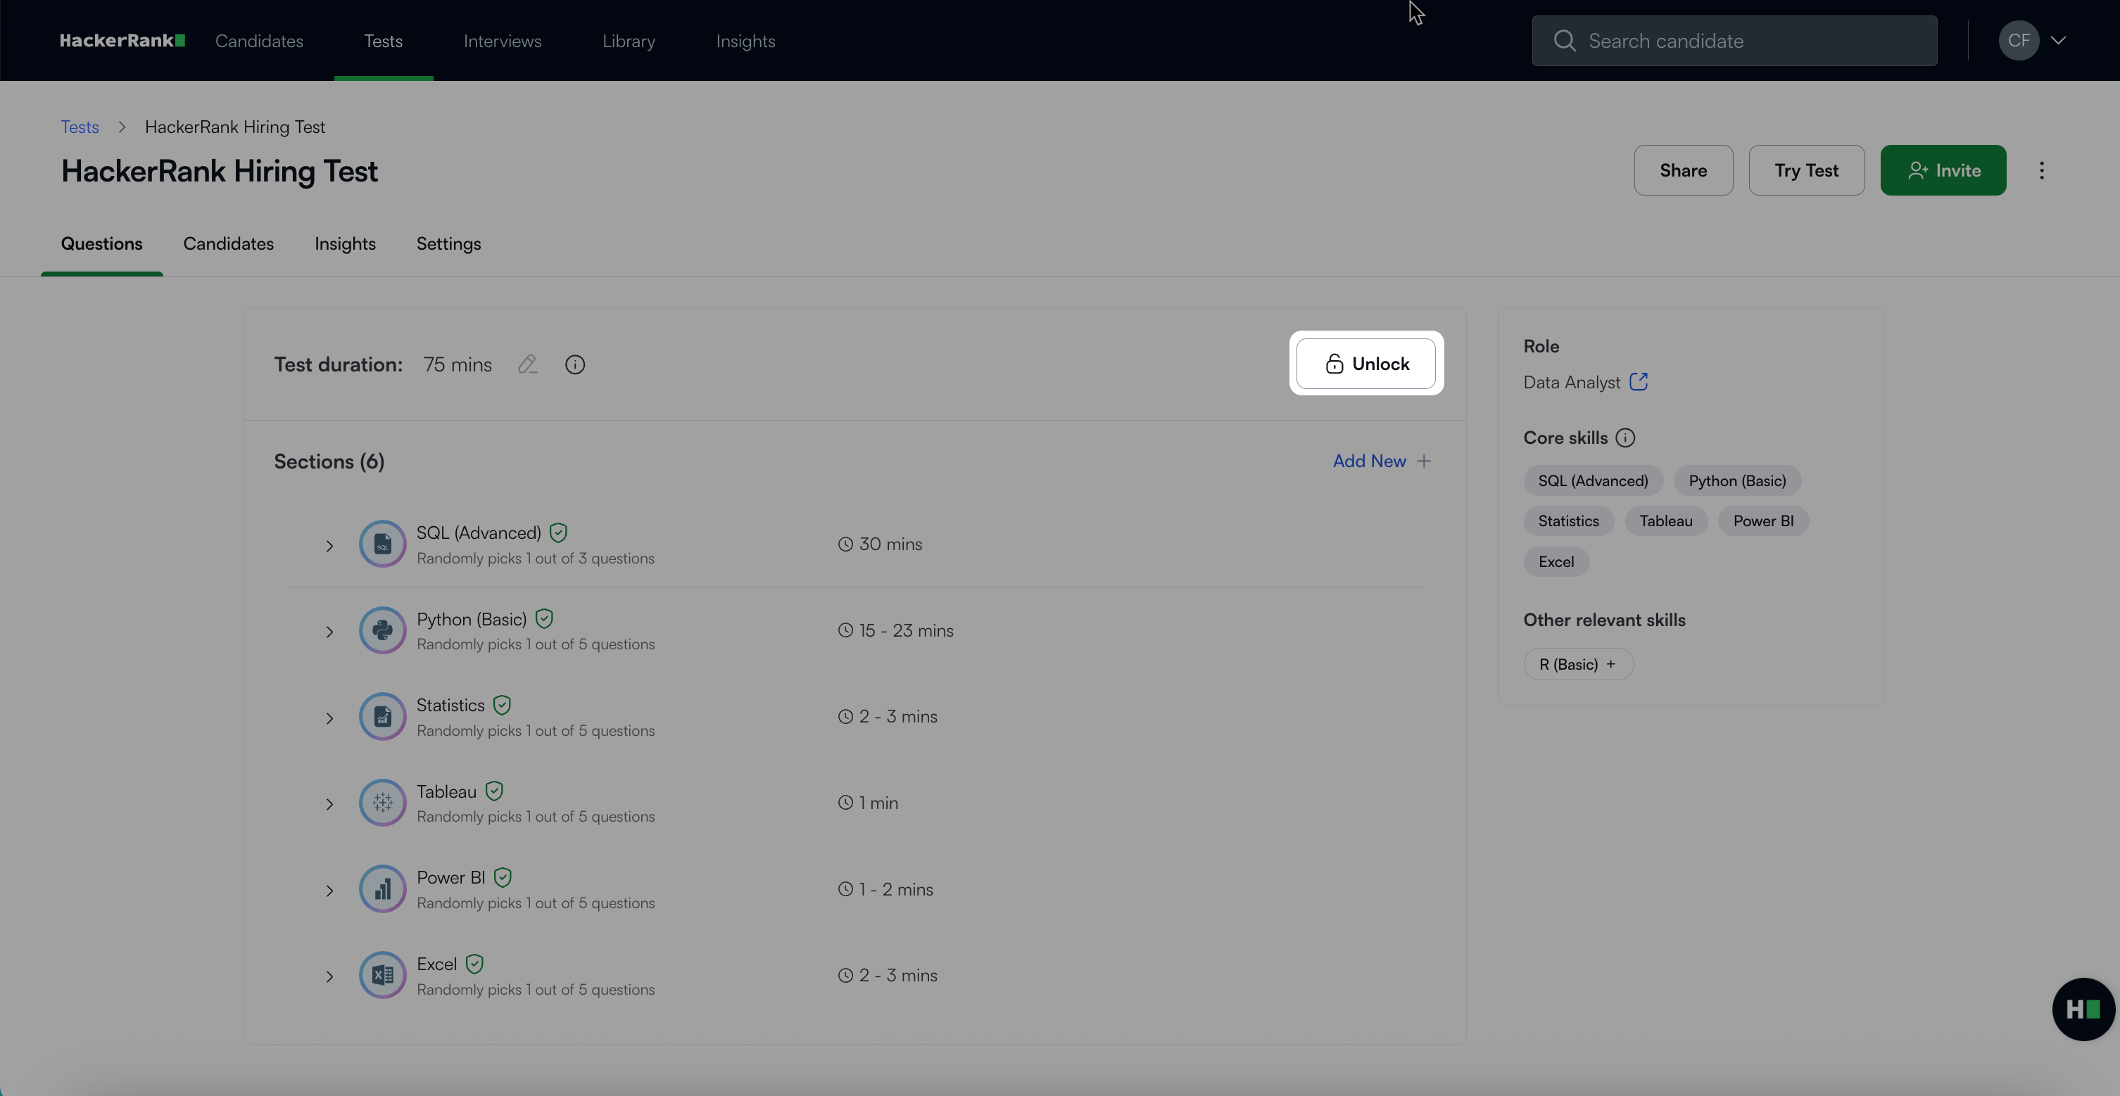Open the three-dot more options menu
The height and width of the screenshot is (1096, 2120).
pos(2041,170)
